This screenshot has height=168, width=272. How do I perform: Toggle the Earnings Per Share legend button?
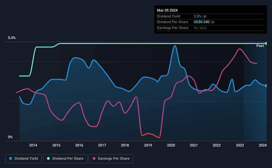[x=111, y=158]
